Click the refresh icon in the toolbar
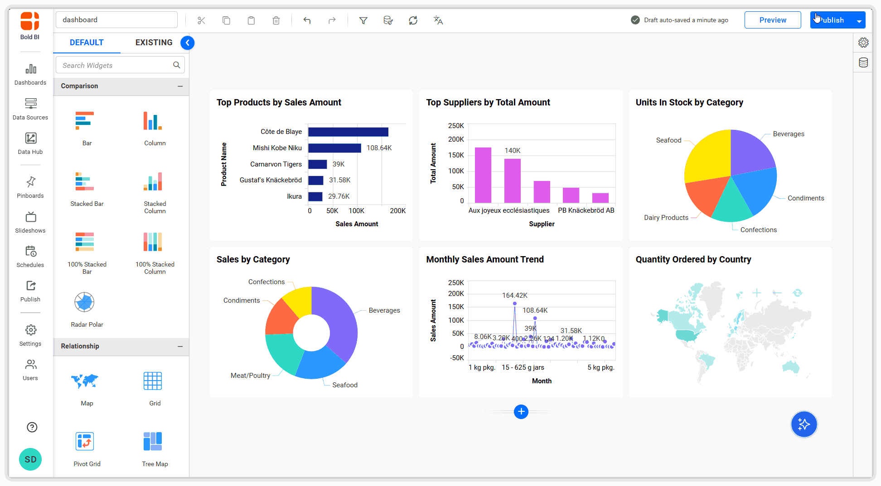Screen dimensions: 881x486 [x=413, y=20]
